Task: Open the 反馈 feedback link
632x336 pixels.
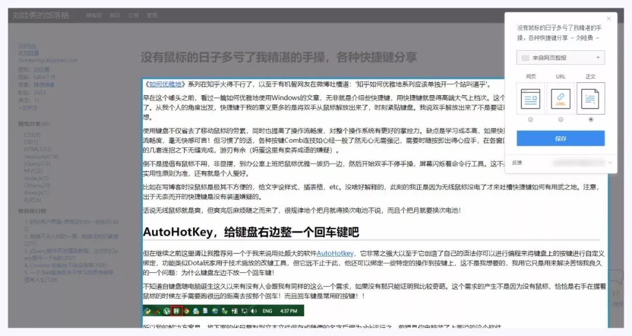Action: [517, 162]
